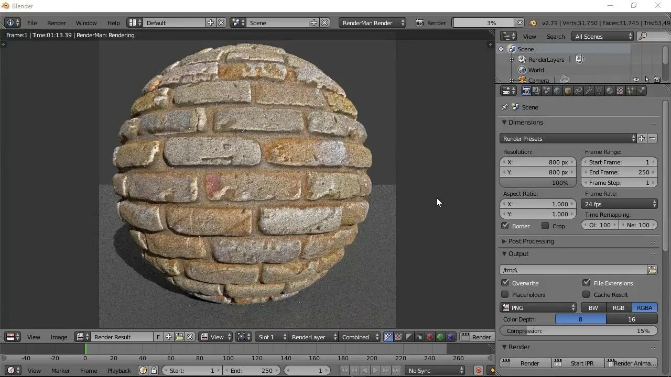Expand the Post Processing panel
Viewport: 671px width, 377px height.
coord(531,241)
